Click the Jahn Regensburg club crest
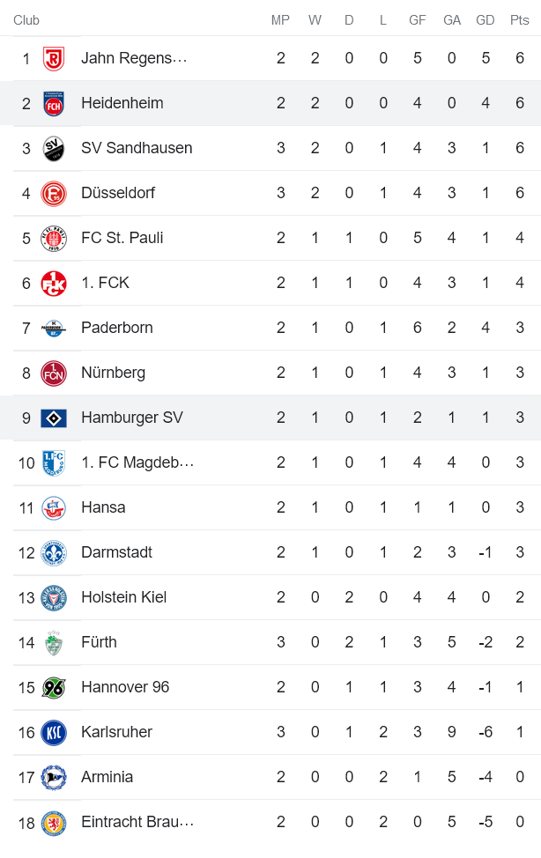Image resolution: width=541 pixels, height=858 pixels. tap(54, 57)
